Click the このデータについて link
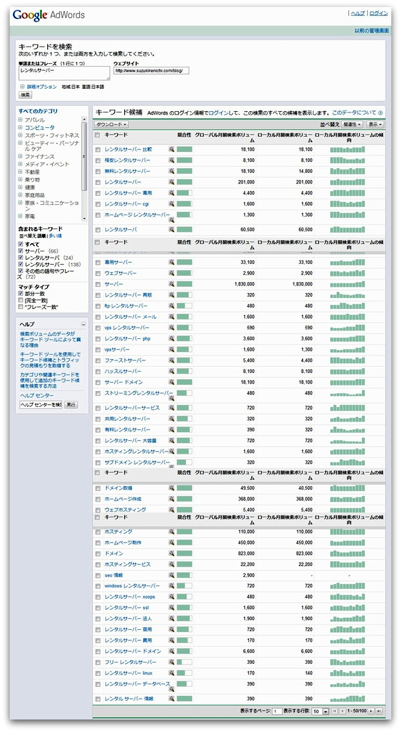This screenshot has height=732, width=401. pos(354,113)
